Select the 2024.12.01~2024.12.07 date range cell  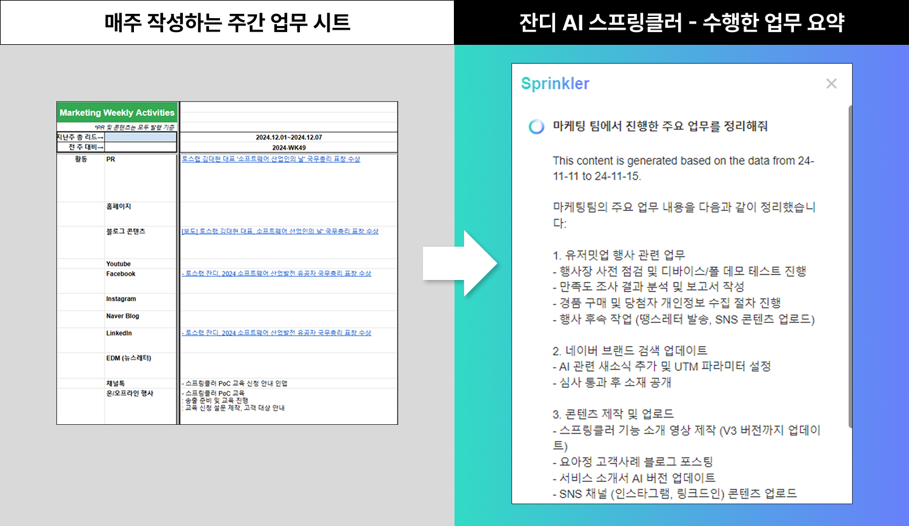click(x=288, y=138)
